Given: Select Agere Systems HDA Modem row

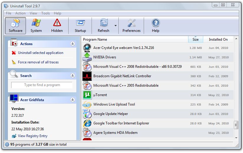Looking at the screenshot, I should (x=158, y=133).
